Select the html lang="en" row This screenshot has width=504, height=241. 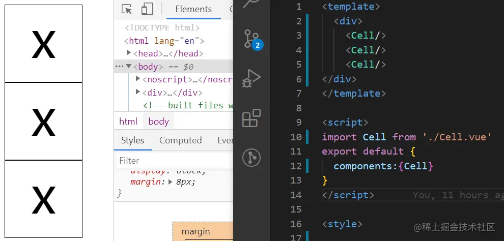[164, 41]
